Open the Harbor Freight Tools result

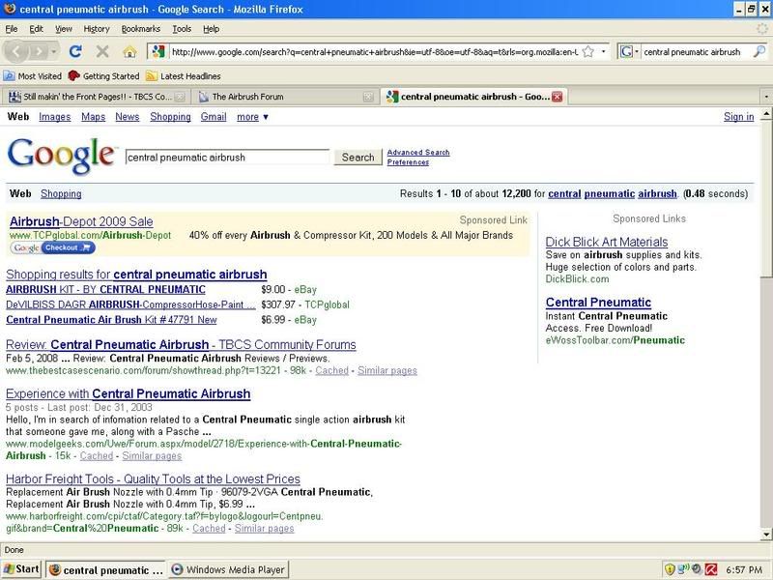(153, 478)
